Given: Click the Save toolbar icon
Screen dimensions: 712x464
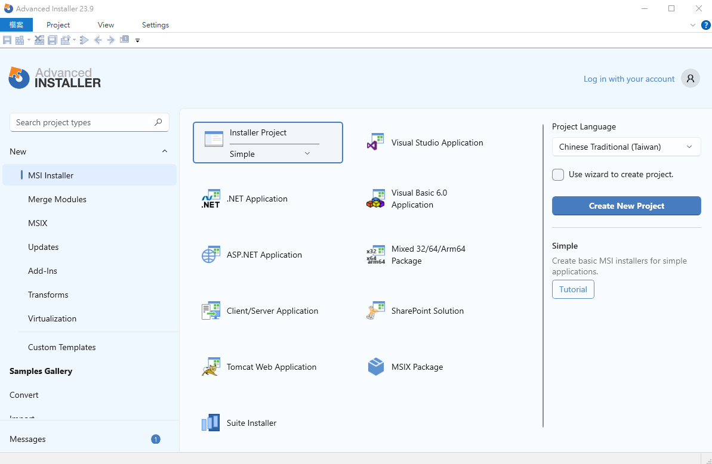Looking at the screenshot, I should click(x=7, y=40).
